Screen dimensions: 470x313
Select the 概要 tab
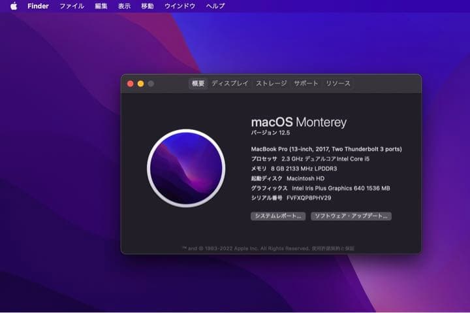pyautogui.click(x=198, y=84)
